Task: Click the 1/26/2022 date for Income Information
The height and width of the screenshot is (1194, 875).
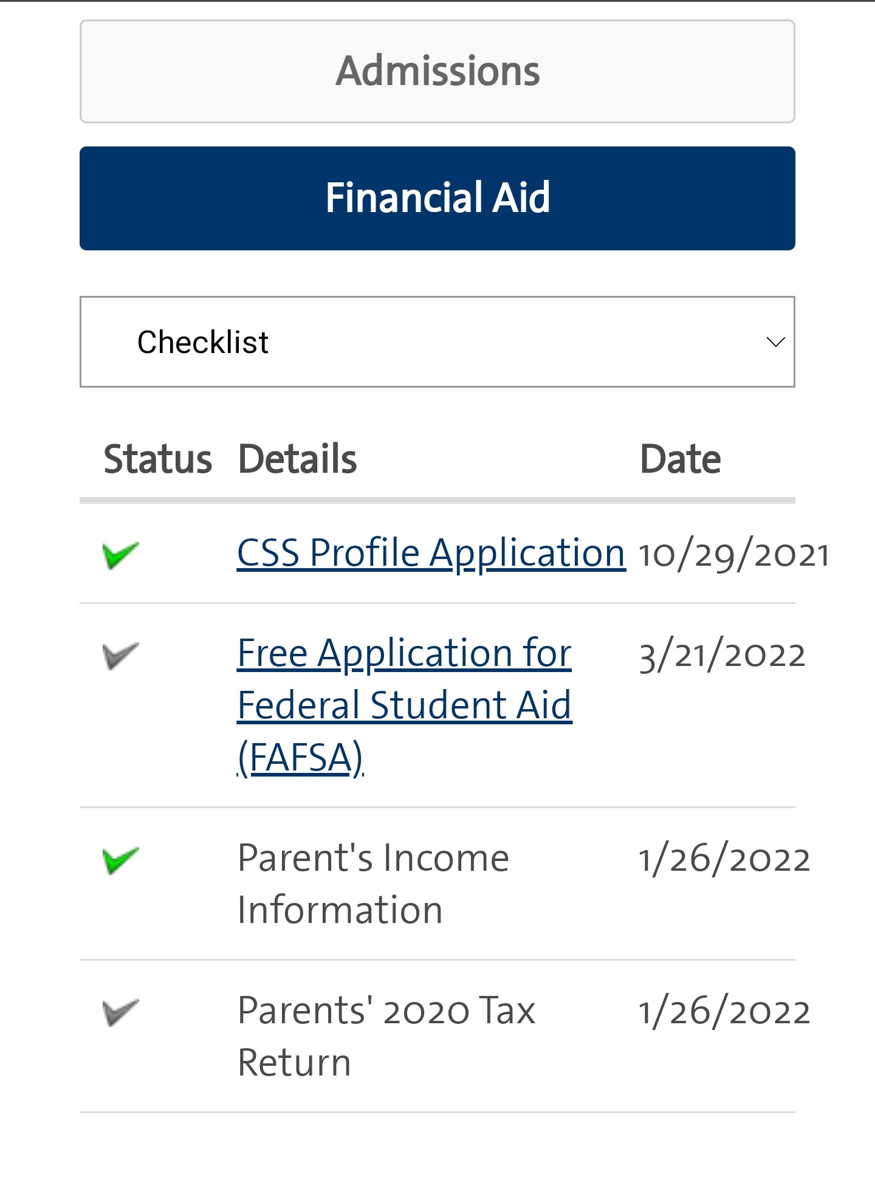Action: click(x=724, y=860)
